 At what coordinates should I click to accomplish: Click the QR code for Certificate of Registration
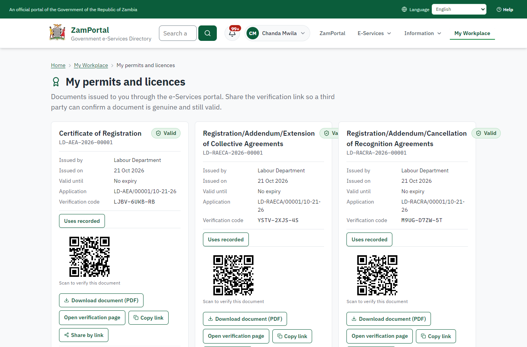coord(90,257)
